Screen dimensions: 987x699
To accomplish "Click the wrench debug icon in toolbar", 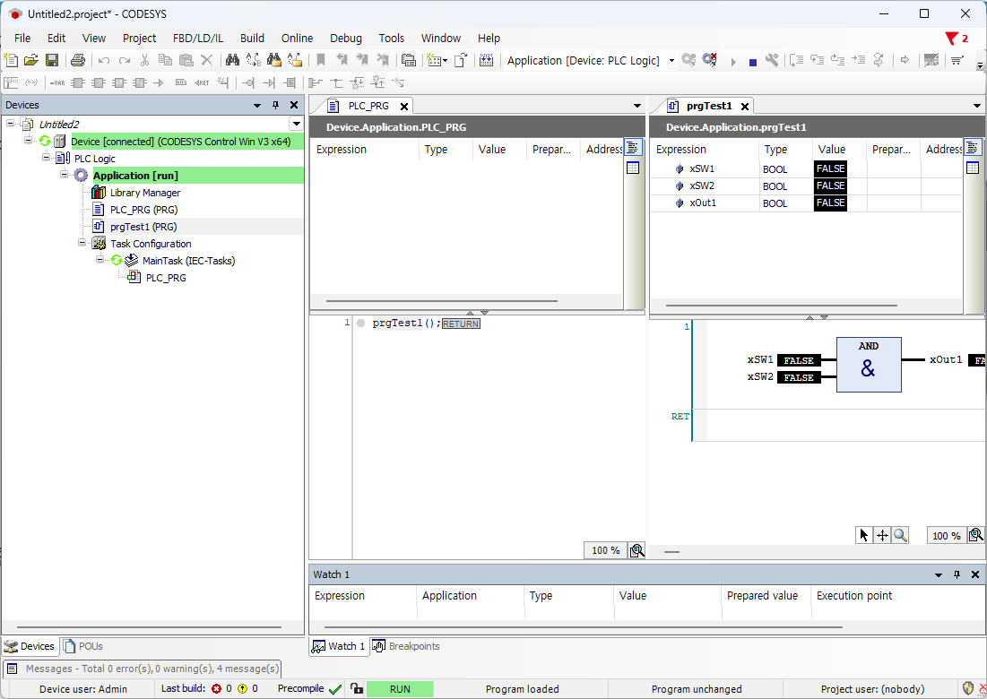I will [772, 60].
